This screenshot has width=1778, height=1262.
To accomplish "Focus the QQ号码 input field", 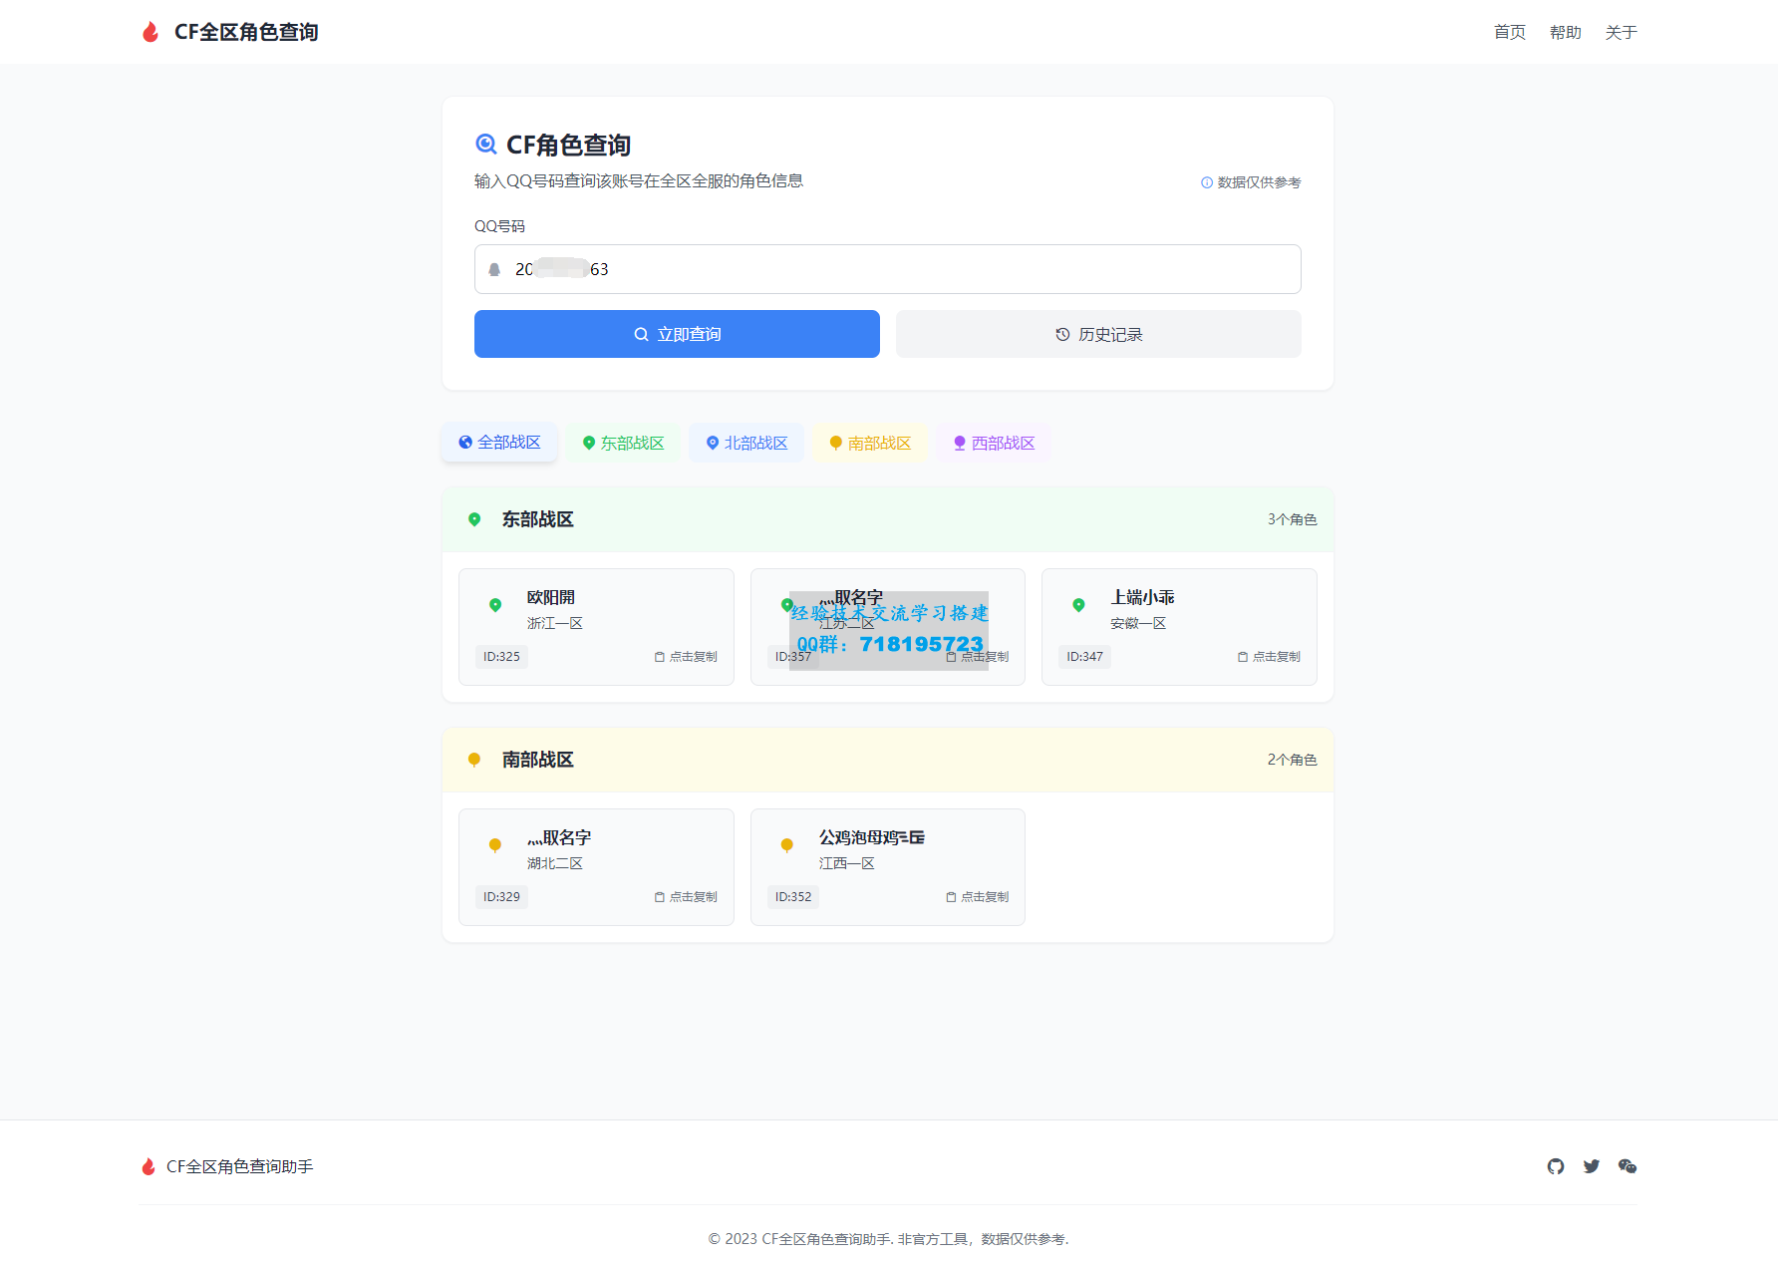I will tap(888, 269).
